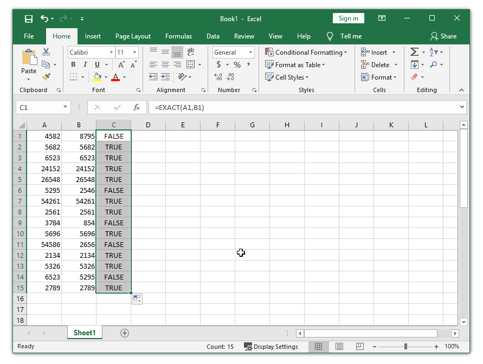The width and height of the screenshot is (483, 364).
Task: Click the Share button
Action: click(443, 36)
